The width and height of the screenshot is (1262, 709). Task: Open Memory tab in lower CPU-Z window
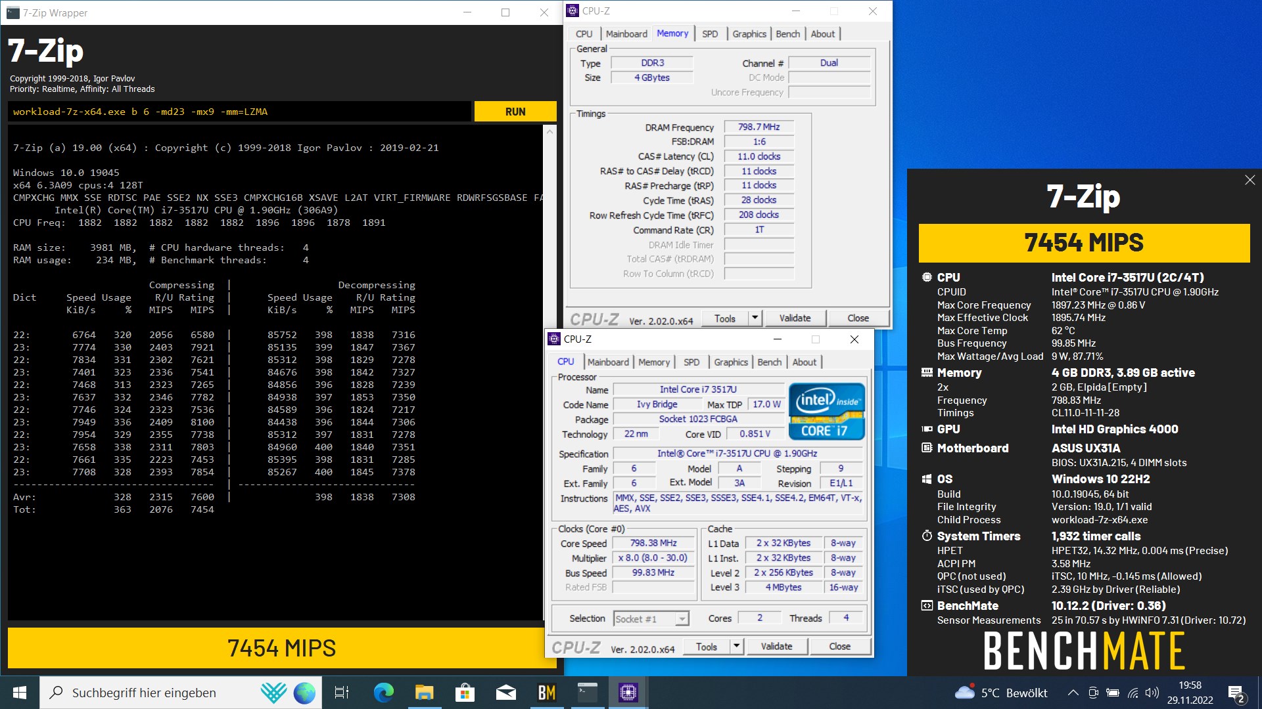pyautogui.click(x=654, y=362)
